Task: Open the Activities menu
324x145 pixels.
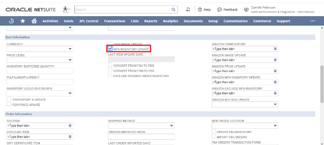Action: point(50,21)
